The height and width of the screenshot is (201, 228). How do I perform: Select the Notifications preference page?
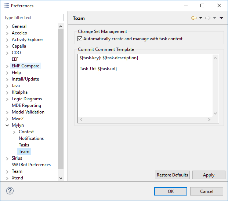pyautogui.click(x=31, y=138)
